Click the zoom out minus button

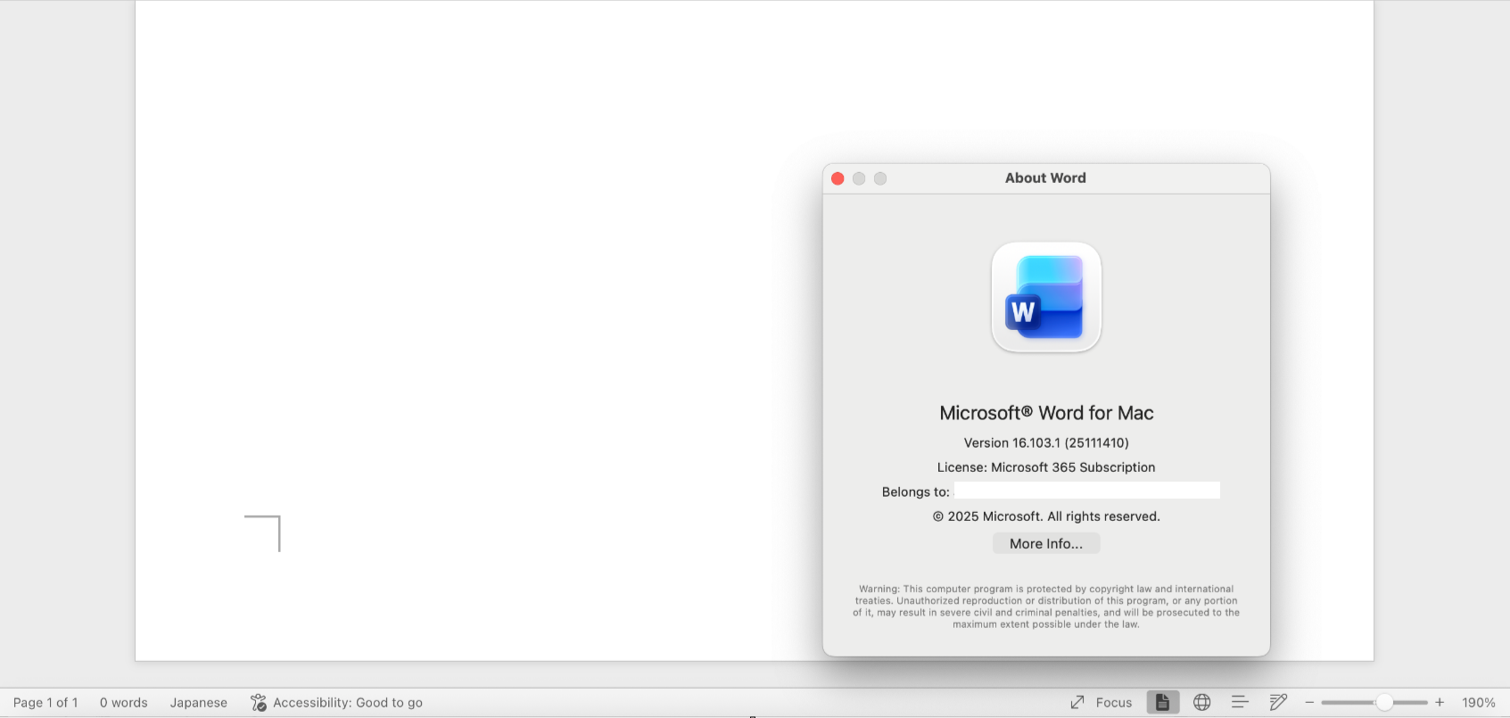(1309, 703)
